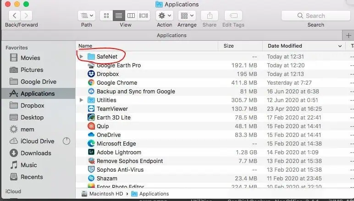Add a new tab with plus button
The width and height of the screenshot is (354, 201).
click(x=348, y=35)
